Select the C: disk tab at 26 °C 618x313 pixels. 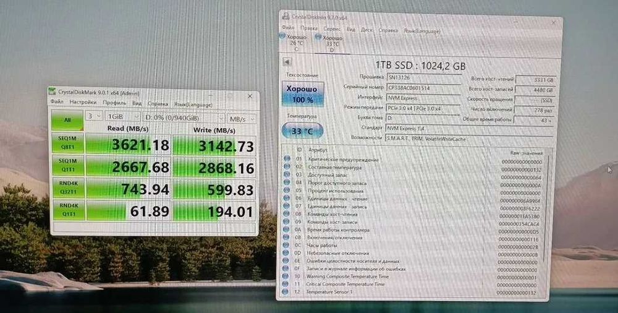[295, 43]
